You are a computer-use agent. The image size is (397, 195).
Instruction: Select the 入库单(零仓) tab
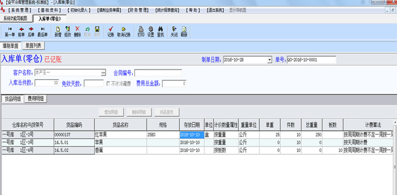pos(50,19)
